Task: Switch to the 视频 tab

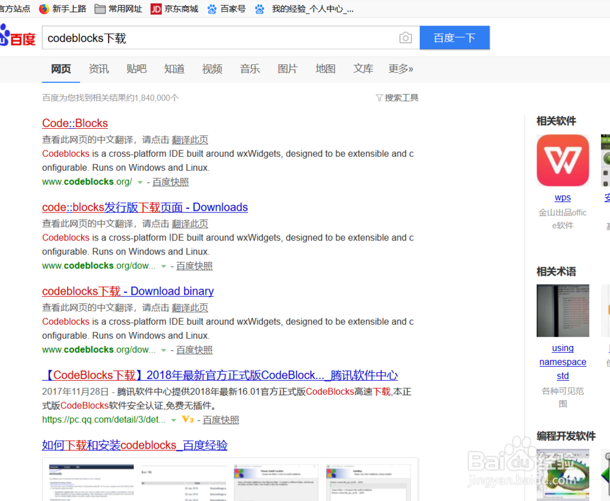Action: click(212, 69)
